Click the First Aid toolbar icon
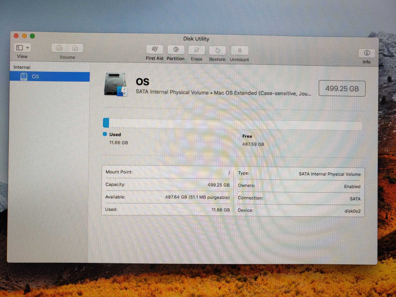The height and width of the screenshot is (297, 396). (154, 49)
